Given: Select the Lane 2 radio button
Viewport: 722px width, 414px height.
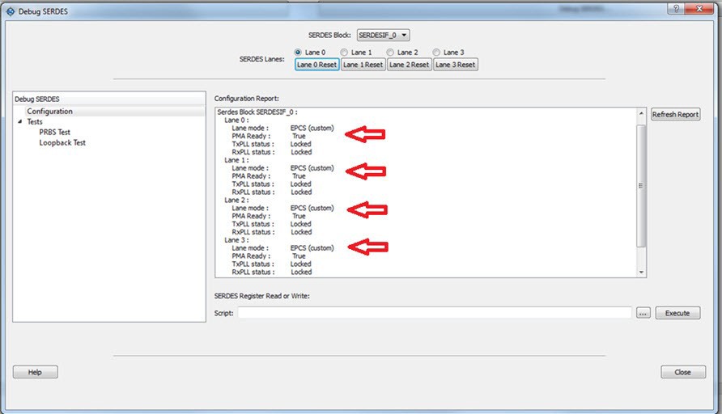Looking at the screenshot, I should tap(390, 53).
